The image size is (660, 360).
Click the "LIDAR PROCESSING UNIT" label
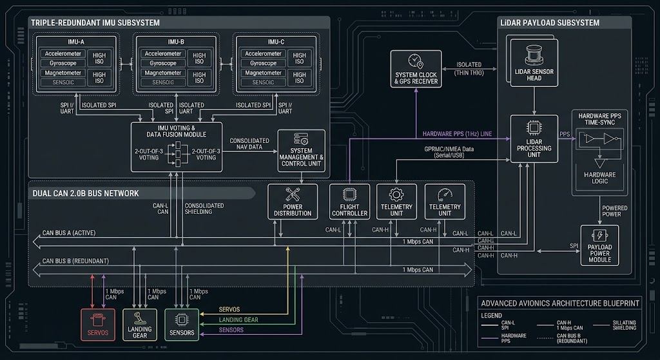(534, 148)
